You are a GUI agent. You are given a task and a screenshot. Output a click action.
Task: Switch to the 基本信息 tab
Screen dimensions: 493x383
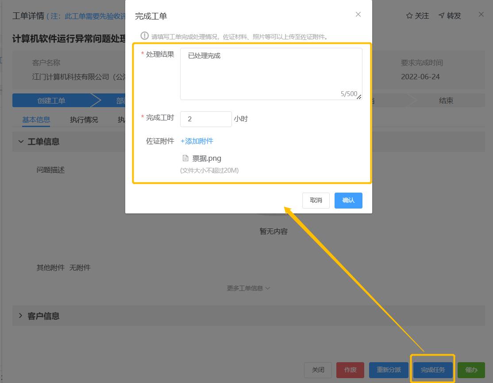pos(36,120)
